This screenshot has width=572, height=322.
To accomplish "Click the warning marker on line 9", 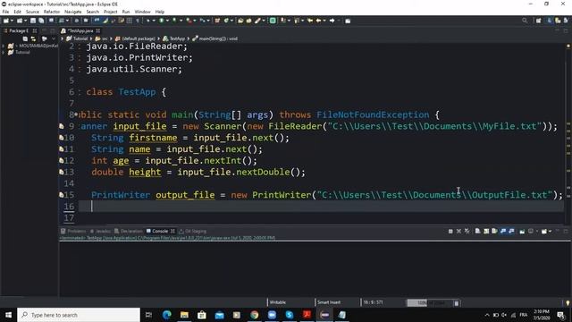I will (x=62, y=126).
